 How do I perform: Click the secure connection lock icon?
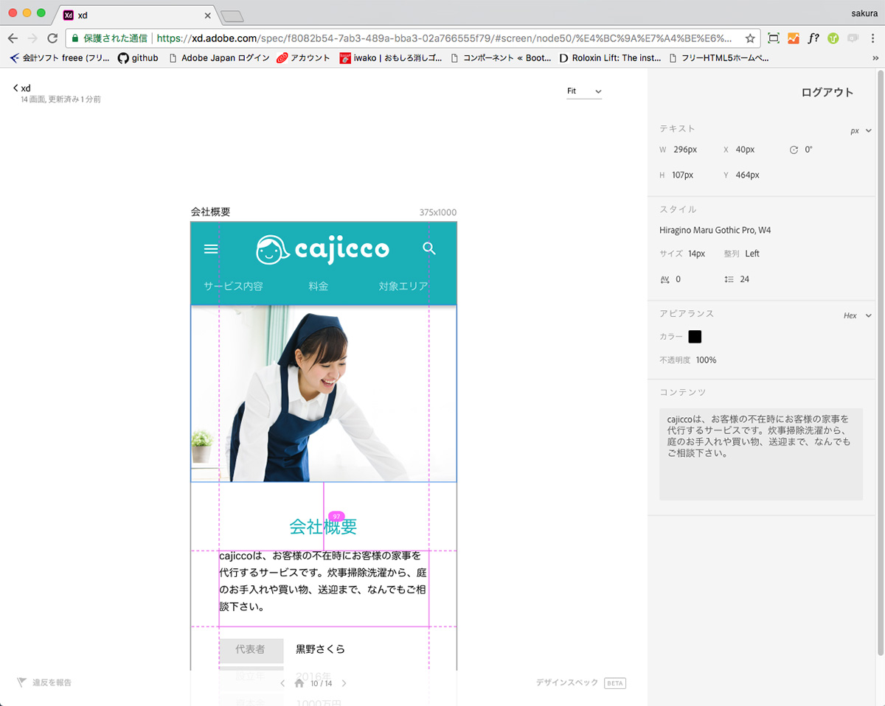coord(75,38)
